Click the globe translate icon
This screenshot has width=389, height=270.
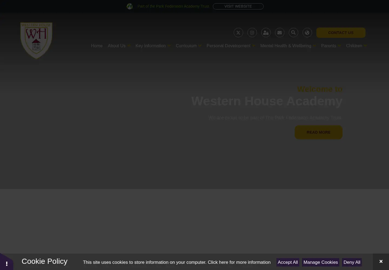tap(307, 33)
